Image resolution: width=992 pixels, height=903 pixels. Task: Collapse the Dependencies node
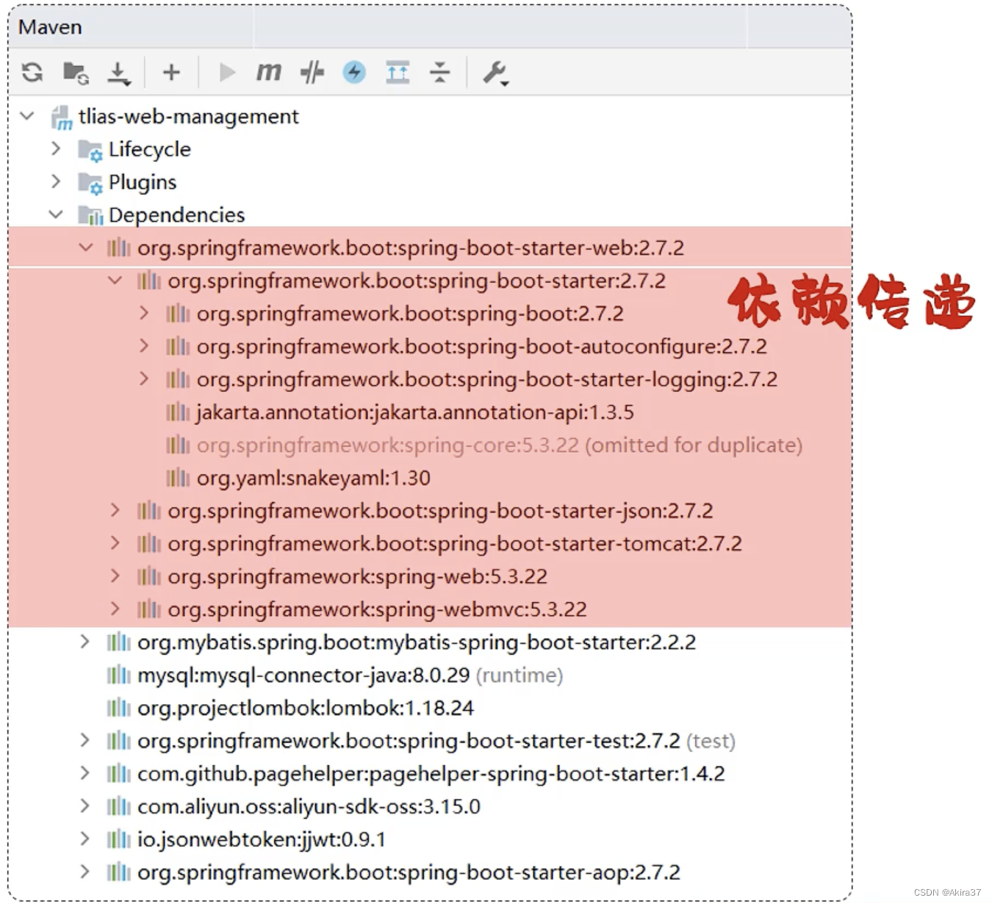pyautogui.click(x=56, y=214)
